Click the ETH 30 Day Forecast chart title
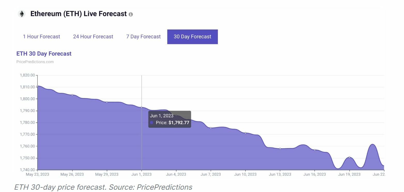Image resolution: width=404 pixels, height=192 pixels. [44, 54]
